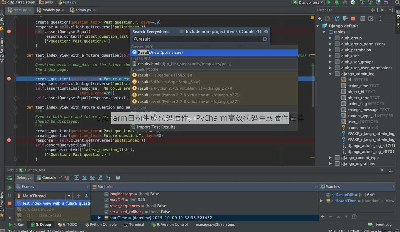Click the Run to Cursor debugger icon

coord(108,178)
